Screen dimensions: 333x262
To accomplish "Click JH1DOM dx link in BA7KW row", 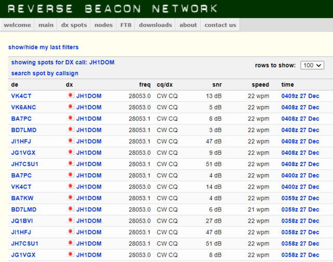I will 89,198.
